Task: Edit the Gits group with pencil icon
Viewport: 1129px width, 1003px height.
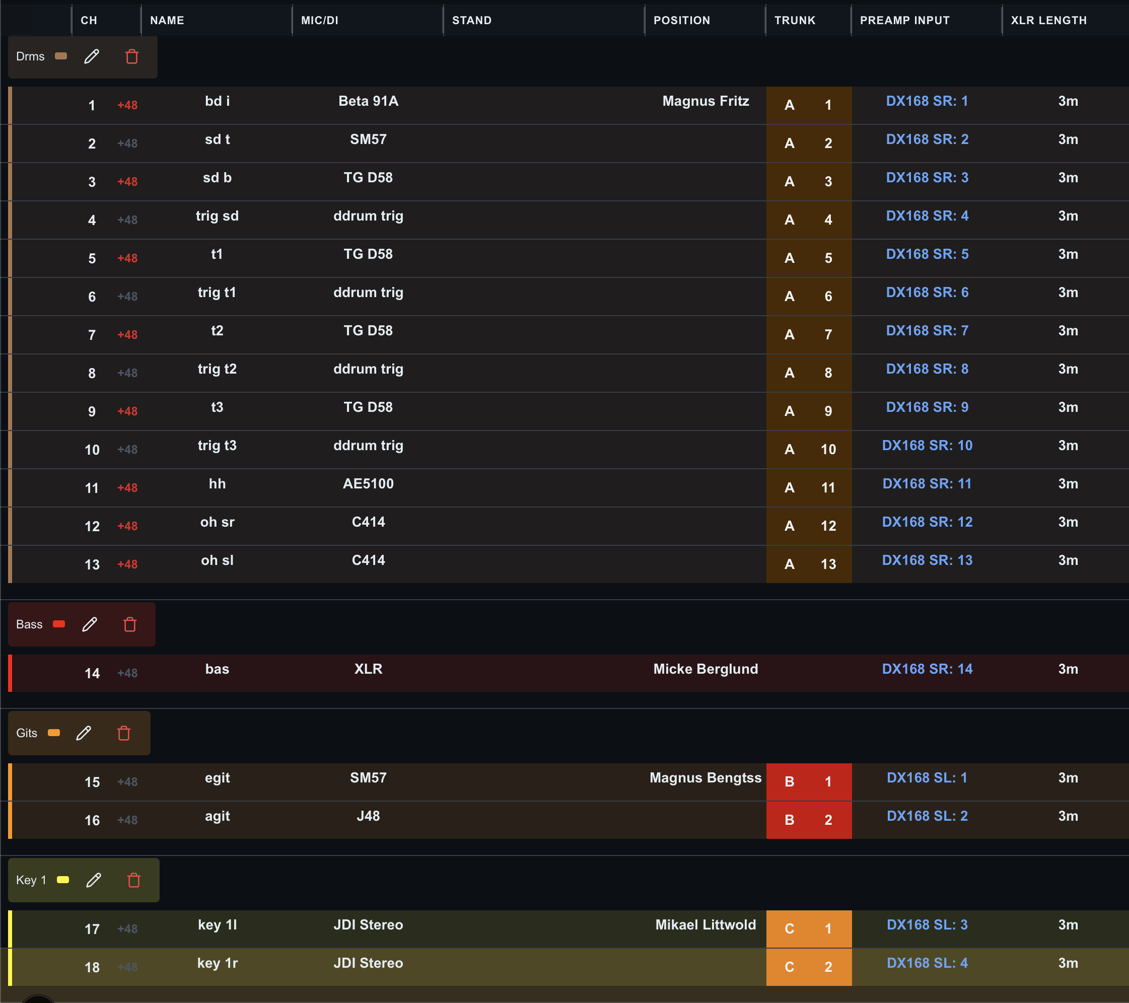Action: tap(84, 733)
